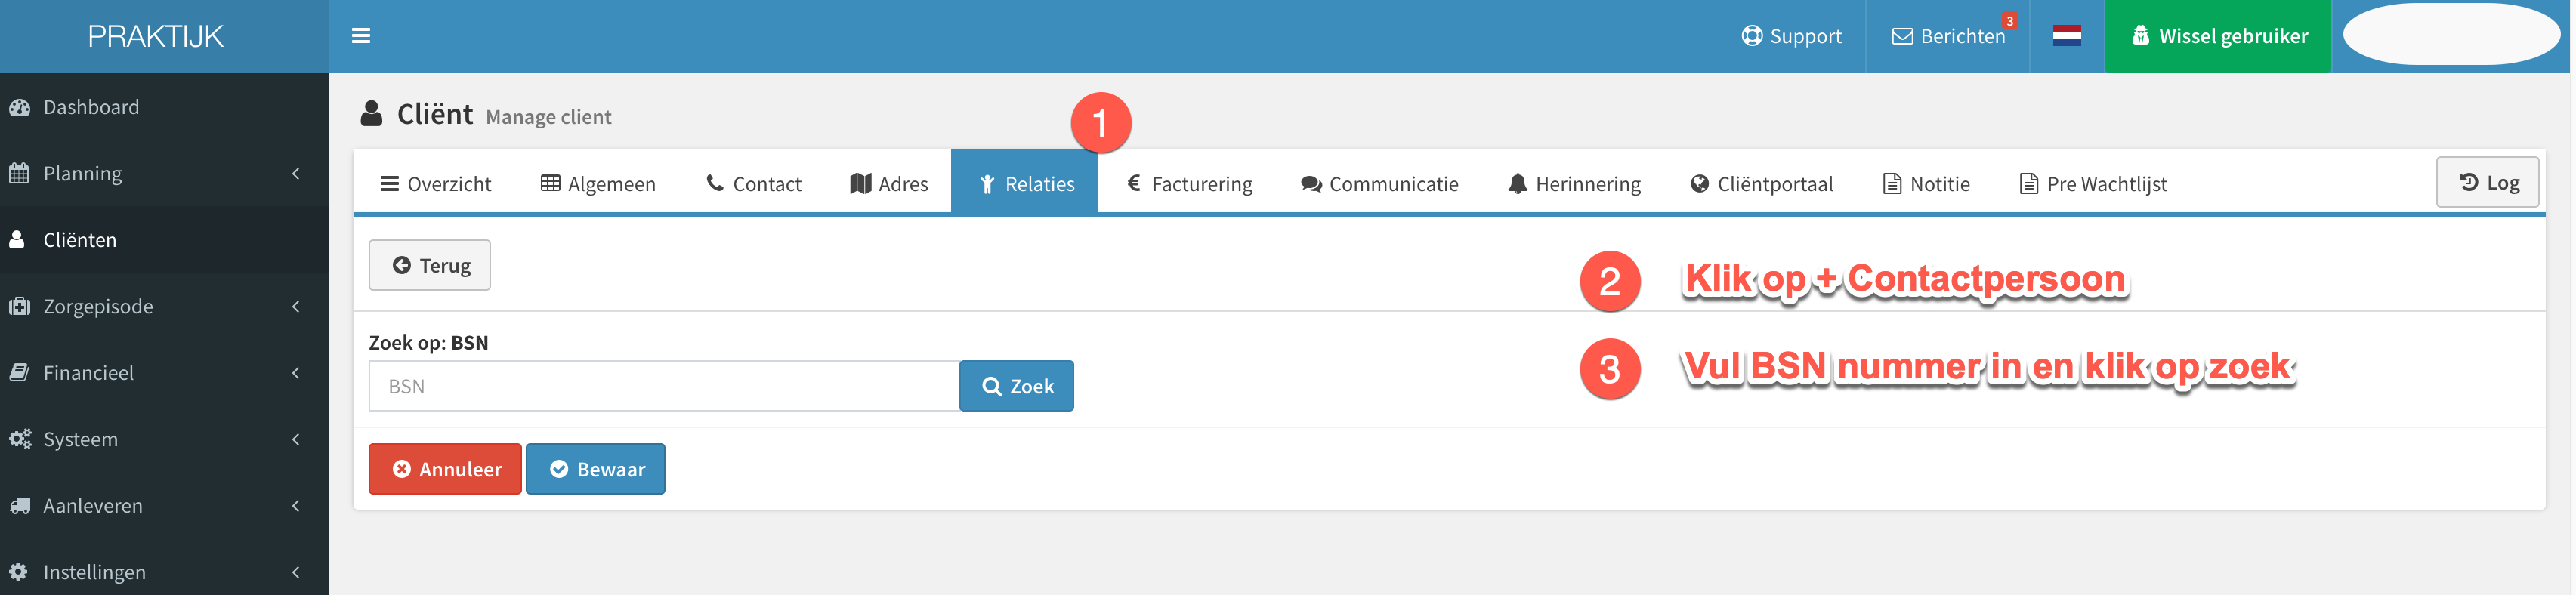This screenshot has width=2576, height=595.
Task: Open Support via lifebuoy icon
Action: [x=1791, y=36]
